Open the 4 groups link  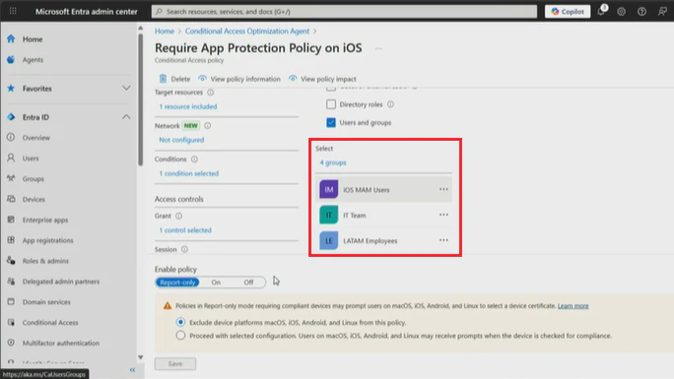point(333,162)
